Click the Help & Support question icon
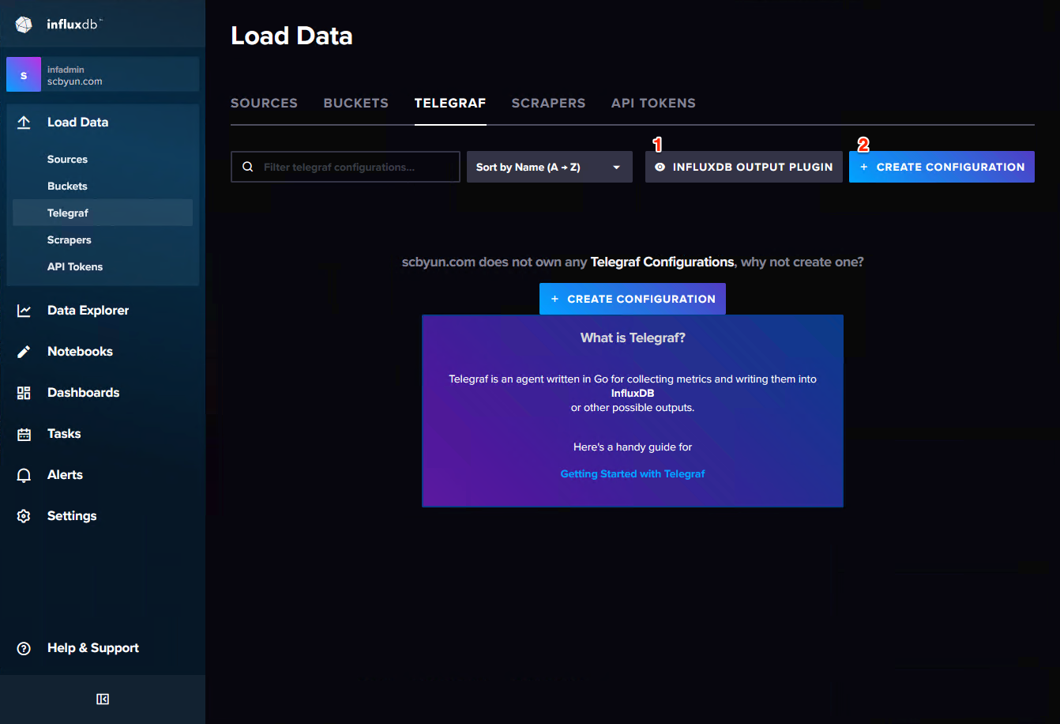The width and height of the screenshot is (1060, 724). click(24, 648)
